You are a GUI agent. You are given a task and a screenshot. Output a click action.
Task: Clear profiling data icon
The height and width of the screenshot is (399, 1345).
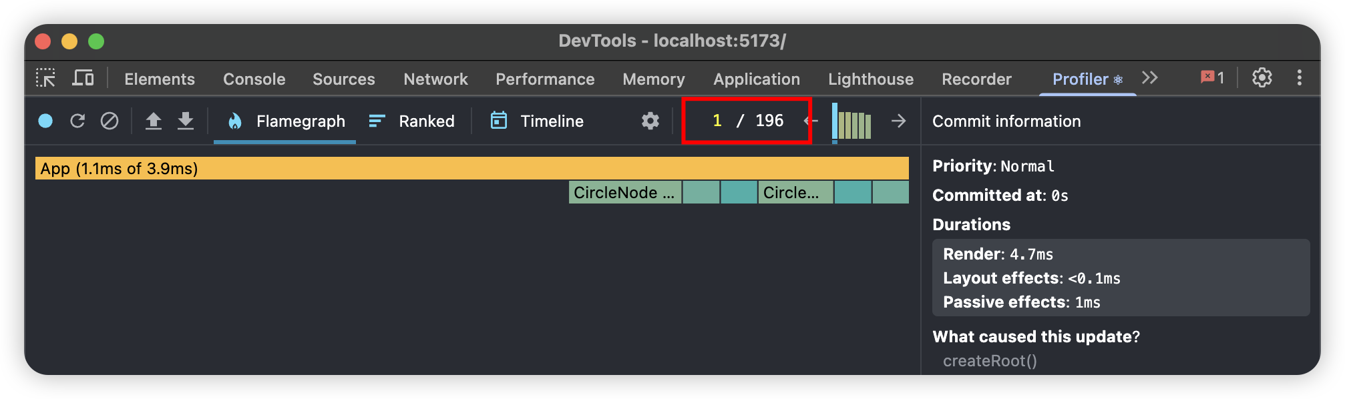tap(110, 121)
